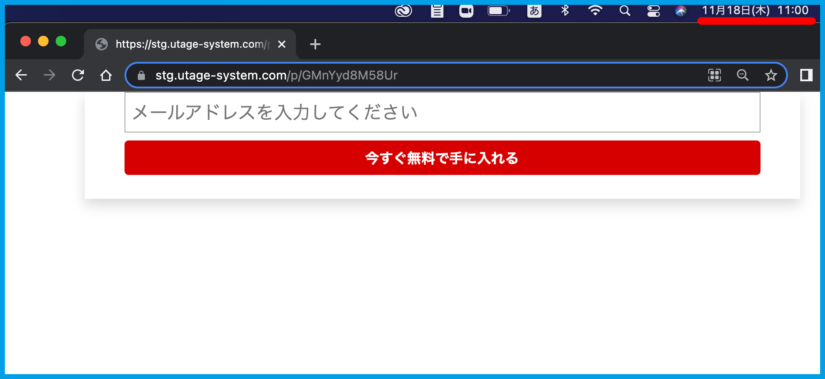
Task: Focus the メールアドレス input field
Action: point(442,112)
